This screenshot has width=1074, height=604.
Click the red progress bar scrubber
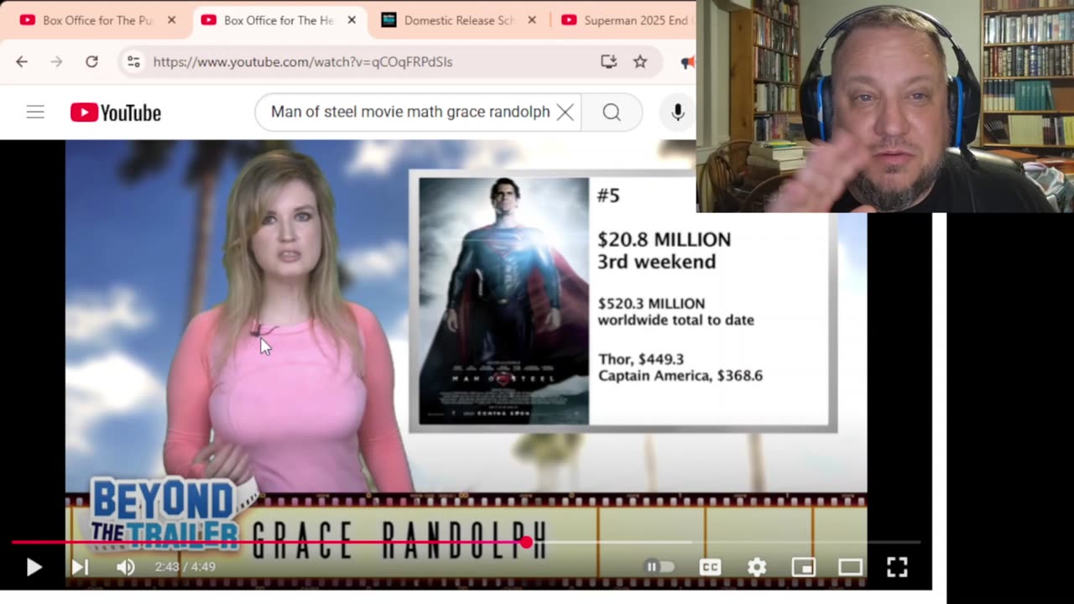(x=526, y=543)
